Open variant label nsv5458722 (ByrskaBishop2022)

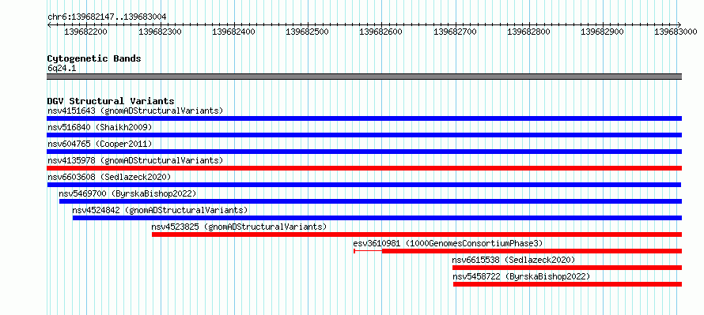(x=521, y=276)
